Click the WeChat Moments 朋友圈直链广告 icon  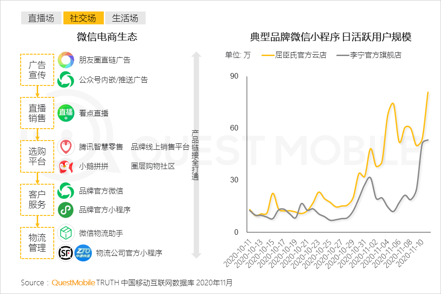point(66,59)
